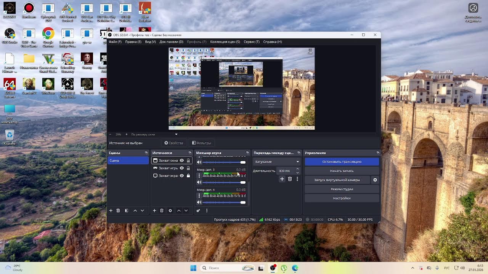Open audio mixer three-dot menu at bottom
The width and height of the screenshot is (488, 274).
pos(207,210)
